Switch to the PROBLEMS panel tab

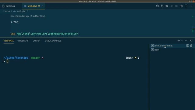23,41
